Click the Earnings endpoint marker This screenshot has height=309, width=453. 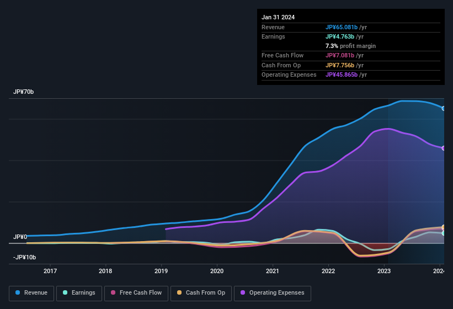click(x=444, y=233)
